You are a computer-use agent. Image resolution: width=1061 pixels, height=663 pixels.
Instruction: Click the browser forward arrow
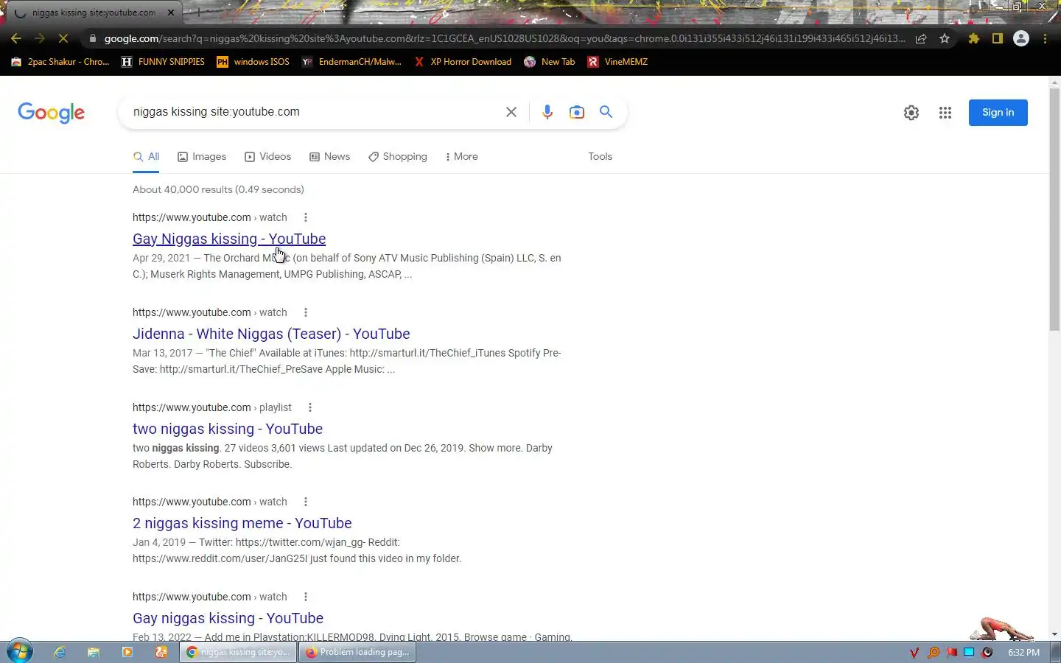point(40,38)
